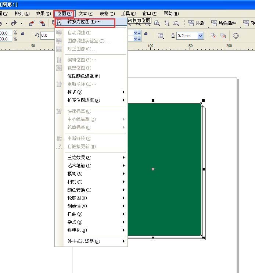
Task: Toggle the scale ratio lock icon
Action: pyautogui.click(x=23, y=33)
